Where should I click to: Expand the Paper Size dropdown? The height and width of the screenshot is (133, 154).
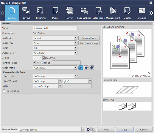coord(55,38)
